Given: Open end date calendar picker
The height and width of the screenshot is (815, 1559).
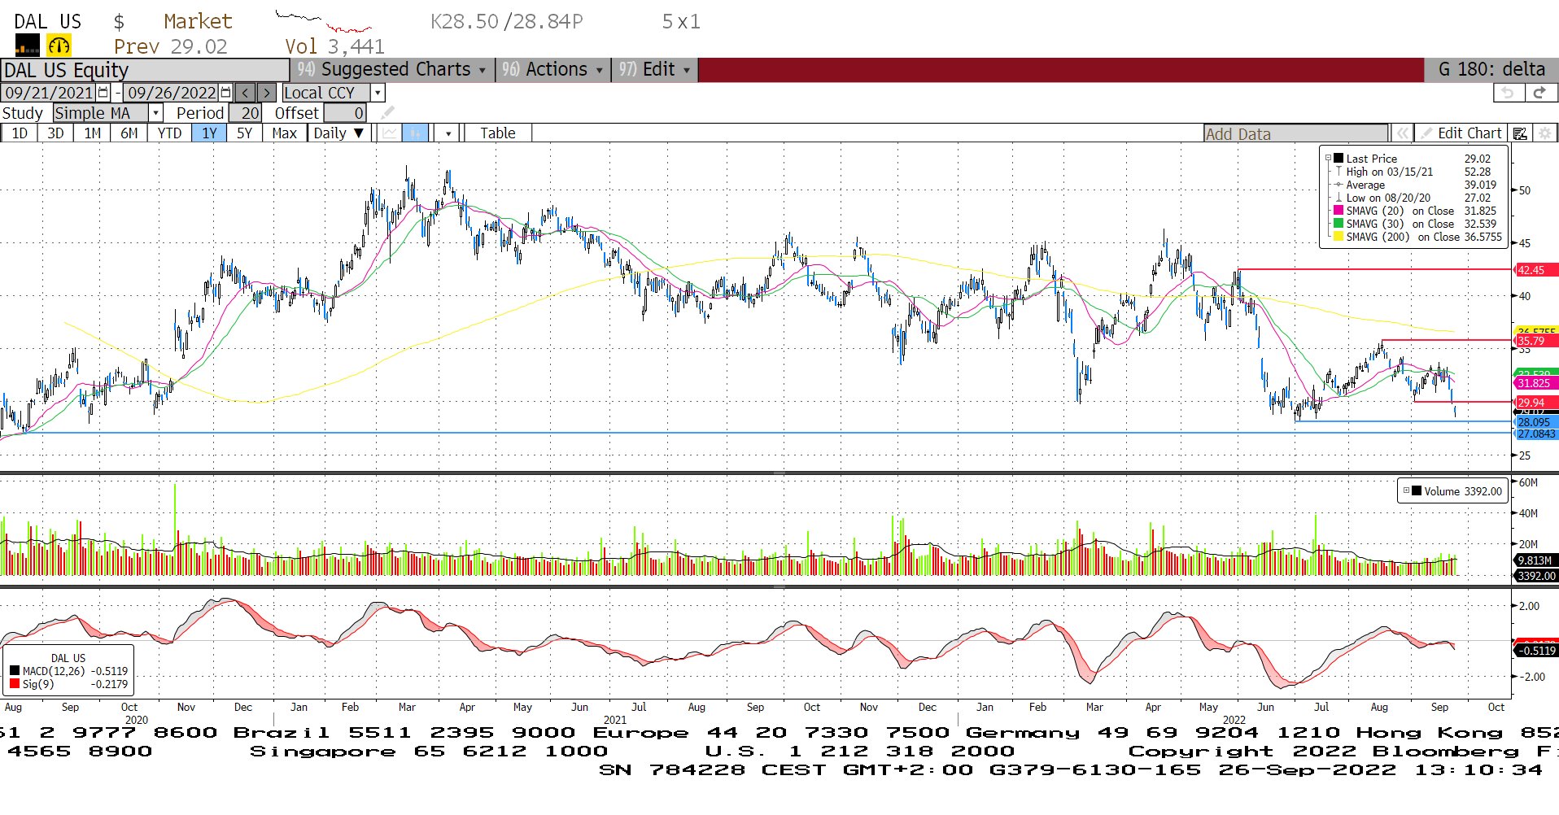Looking at the screenshot, I should (x=226, y=93).
